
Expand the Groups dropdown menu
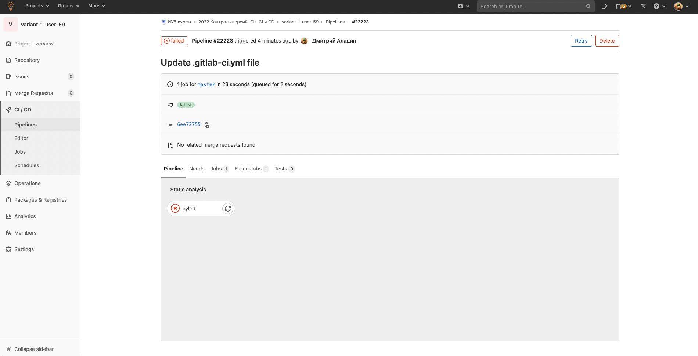tap(68, 6)
